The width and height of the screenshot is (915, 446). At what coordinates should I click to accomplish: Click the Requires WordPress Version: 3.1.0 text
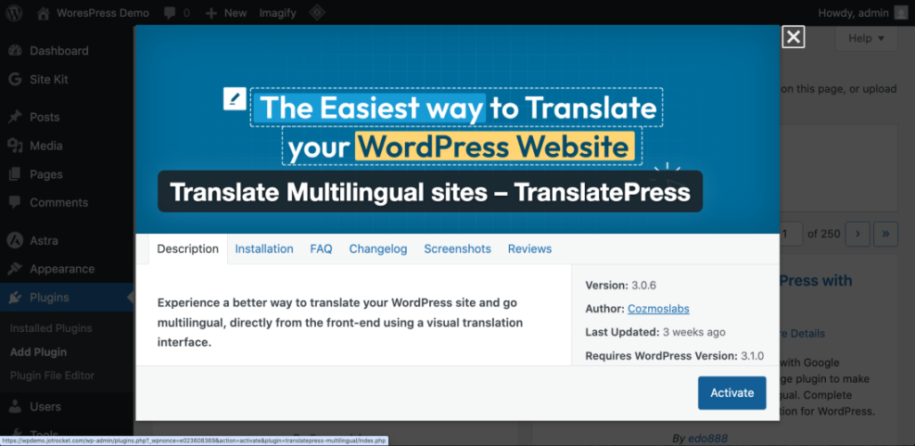[x=674, y=355]
